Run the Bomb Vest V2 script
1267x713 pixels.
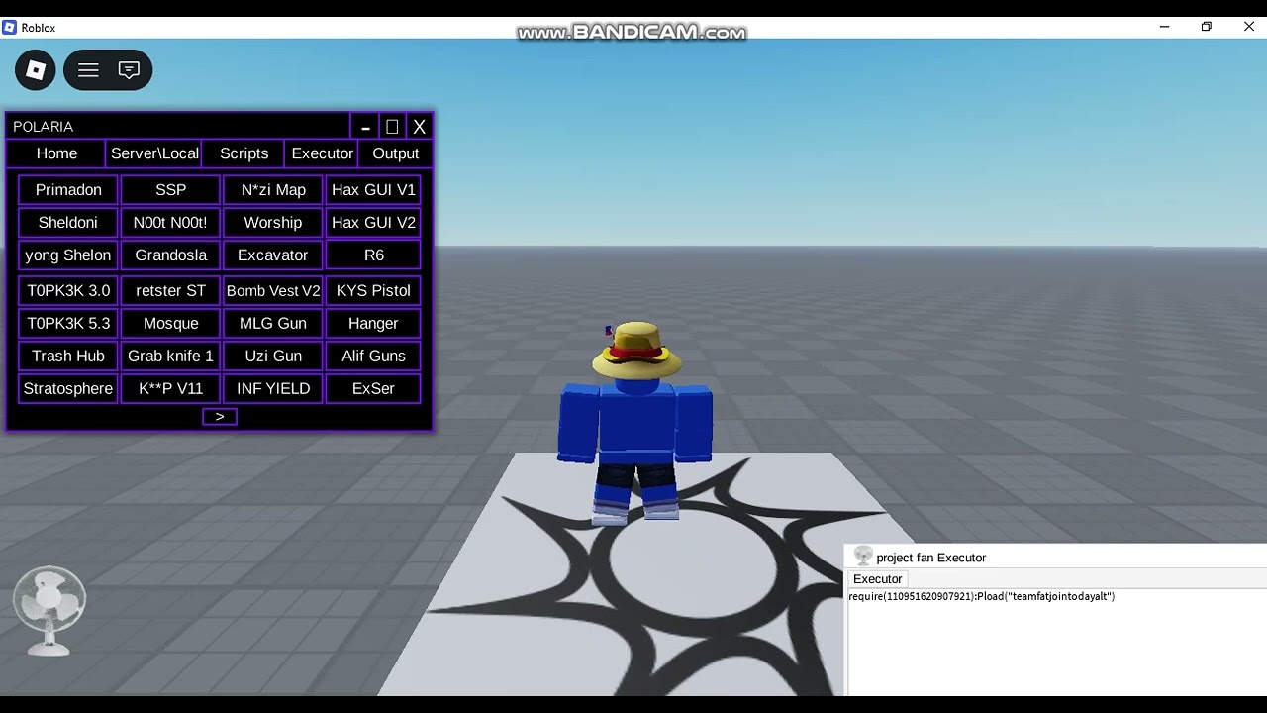pos(273,291)
